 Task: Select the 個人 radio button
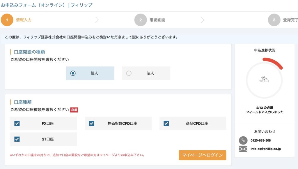[x=73, y=73]
